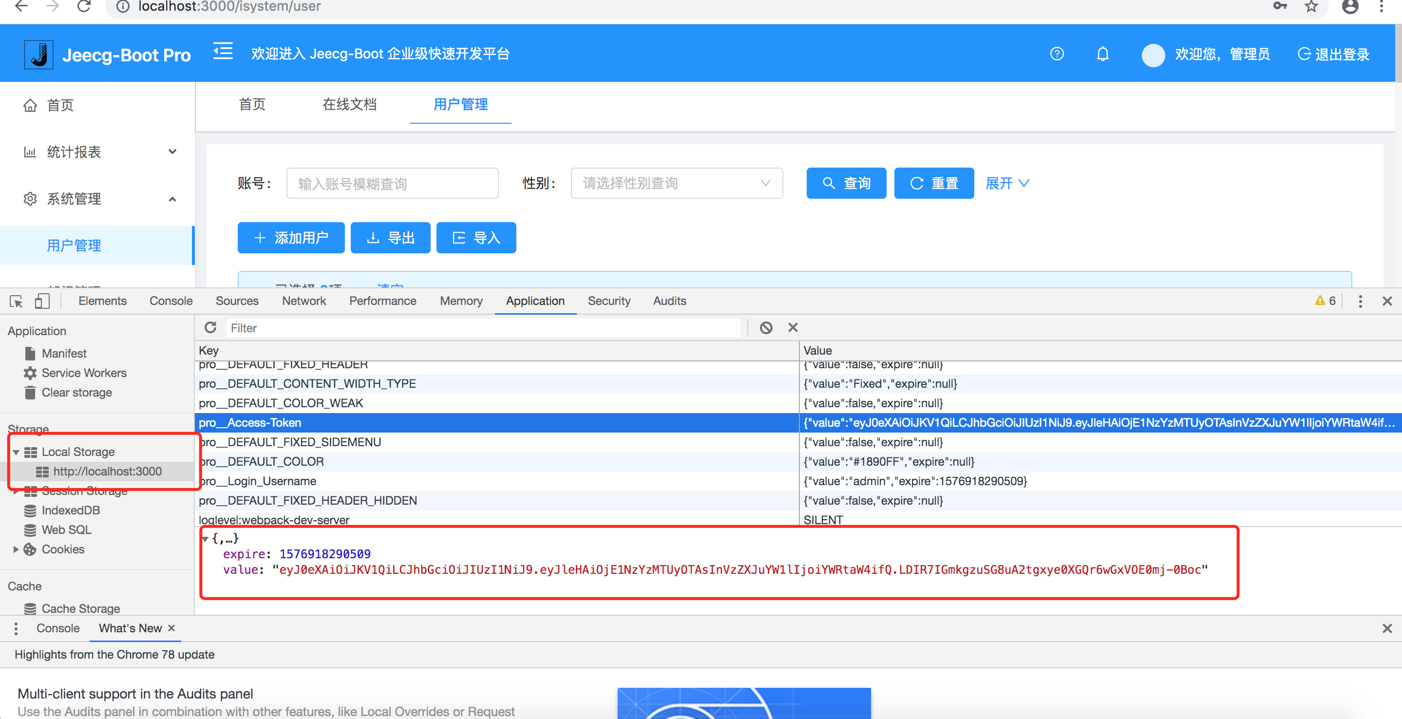This screenshot has width=1402, height=719.
Task: Click the DevTools inspect element icon
Action: click(x=17, y=301)
